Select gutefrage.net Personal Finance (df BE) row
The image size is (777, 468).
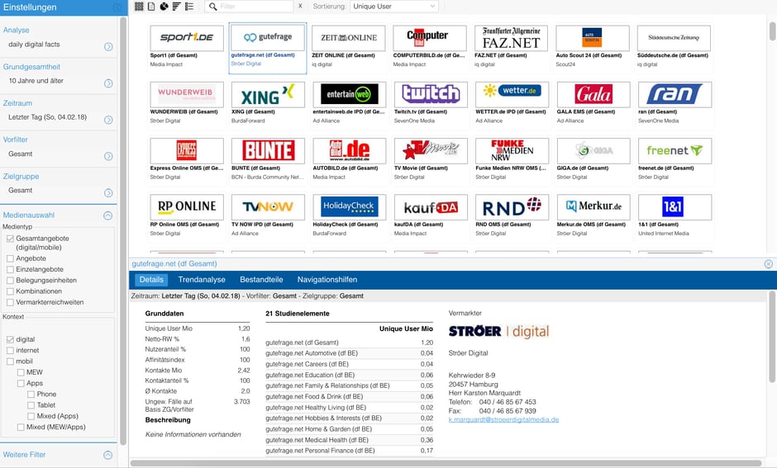(350, 451)
